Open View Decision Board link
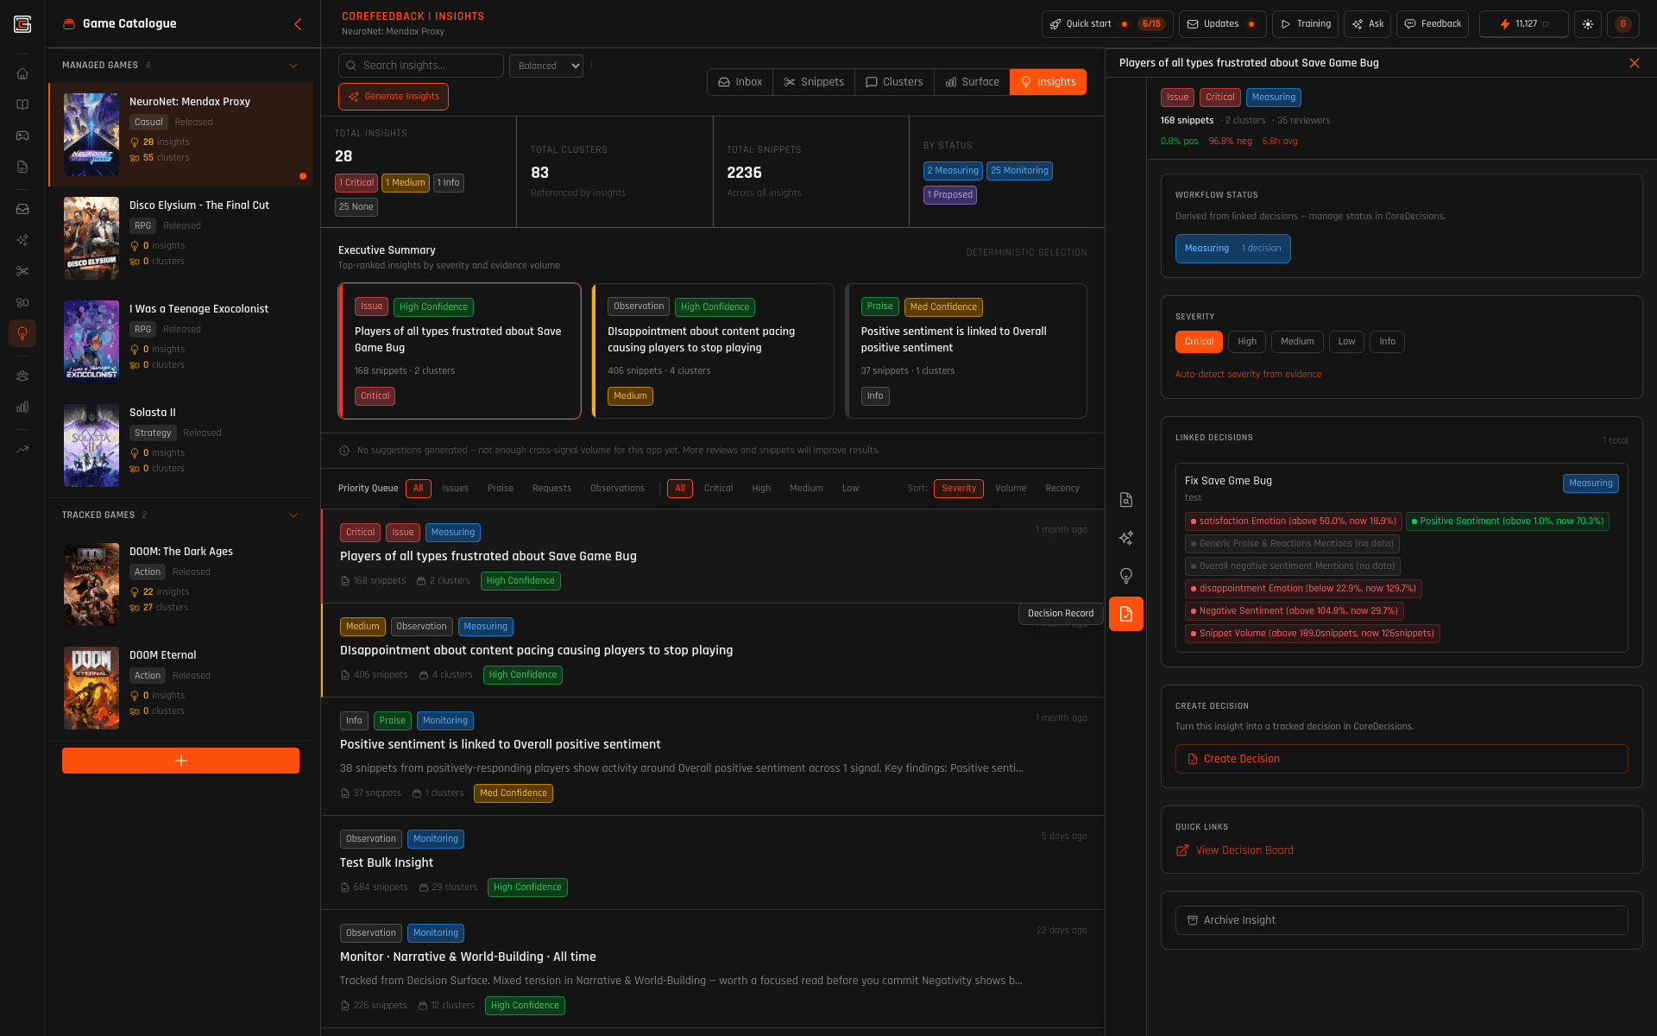 pos(1244,850)
